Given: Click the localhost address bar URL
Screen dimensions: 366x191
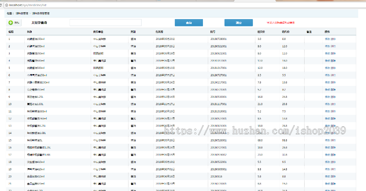Looking at the screenshot, I should point(28,5).
